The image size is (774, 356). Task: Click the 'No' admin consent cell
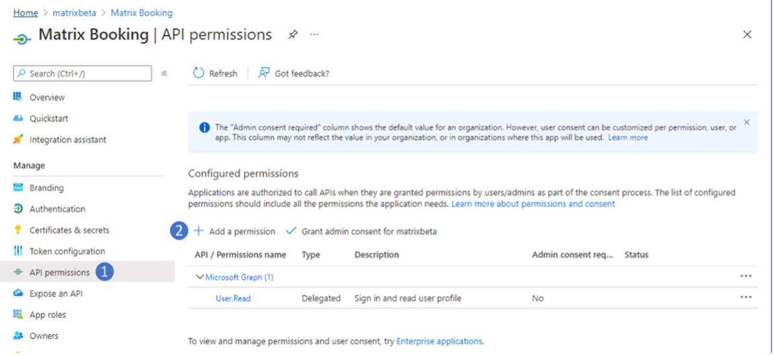point(537,298)
